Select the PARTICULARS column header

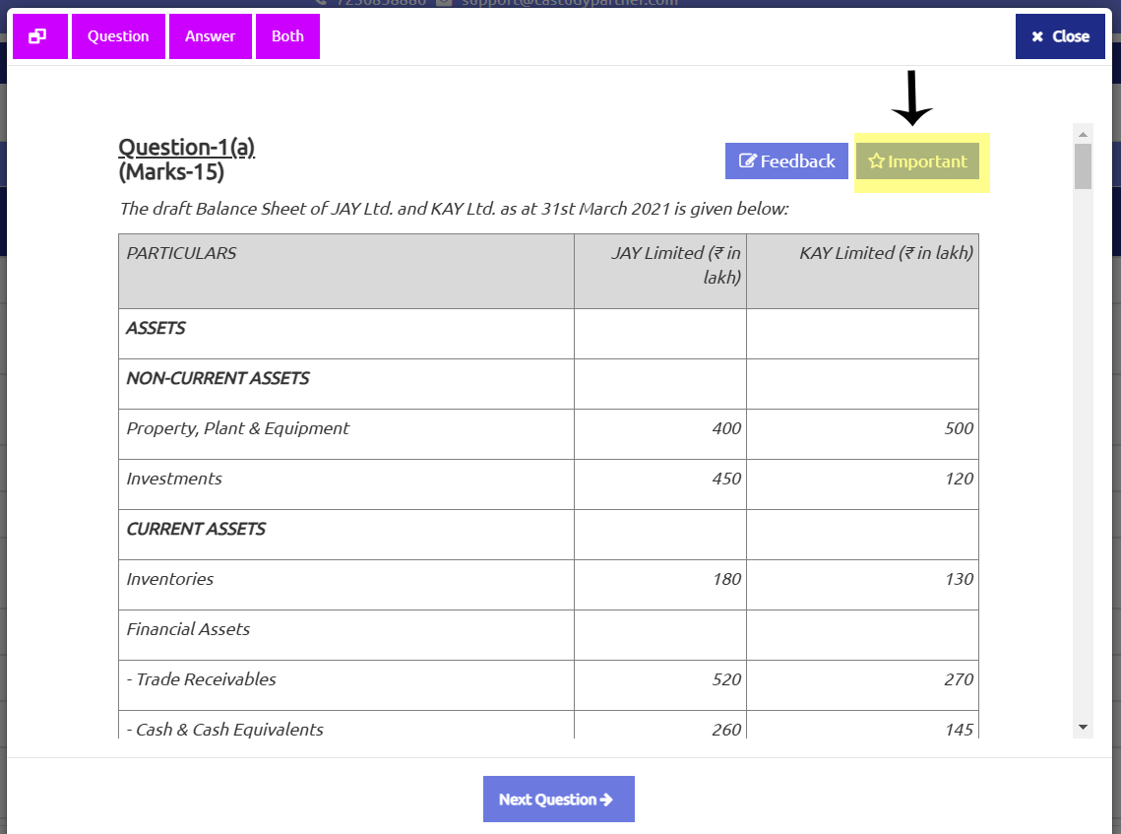[x=181, y=253]
